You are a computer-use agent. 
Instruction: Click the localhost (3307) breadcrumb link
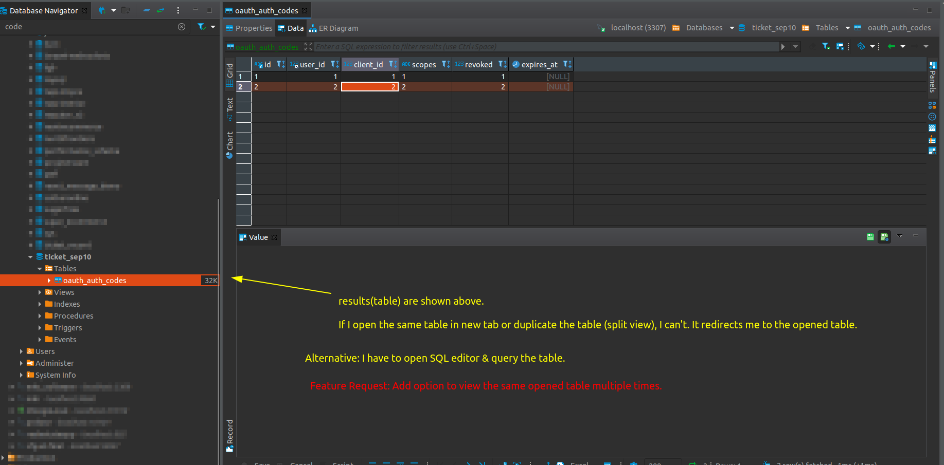[x=638, y=28]
